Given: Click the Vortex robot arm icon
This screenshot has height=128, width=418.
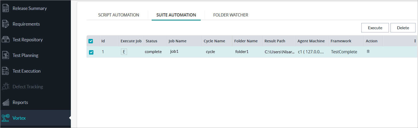Looking at the screenshot, I should 6,118.
